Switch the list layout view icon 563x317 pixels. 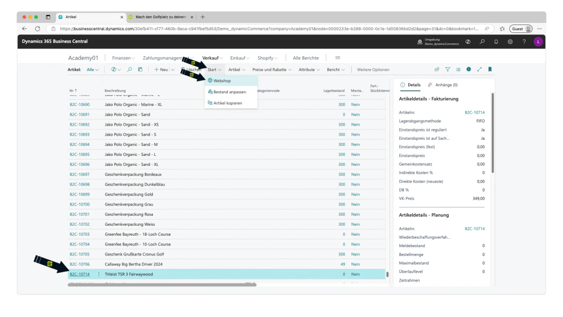(458, 69)
